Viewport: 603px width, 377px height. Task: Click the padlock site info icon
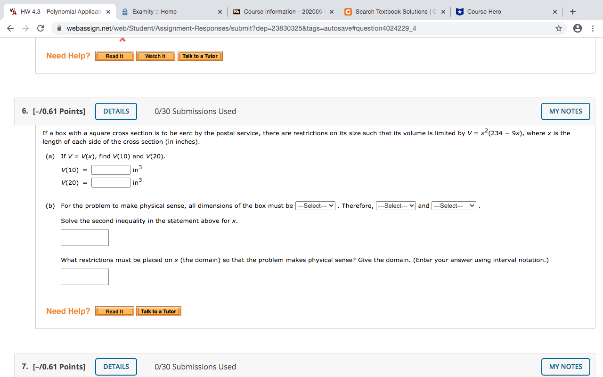(60, 28)
